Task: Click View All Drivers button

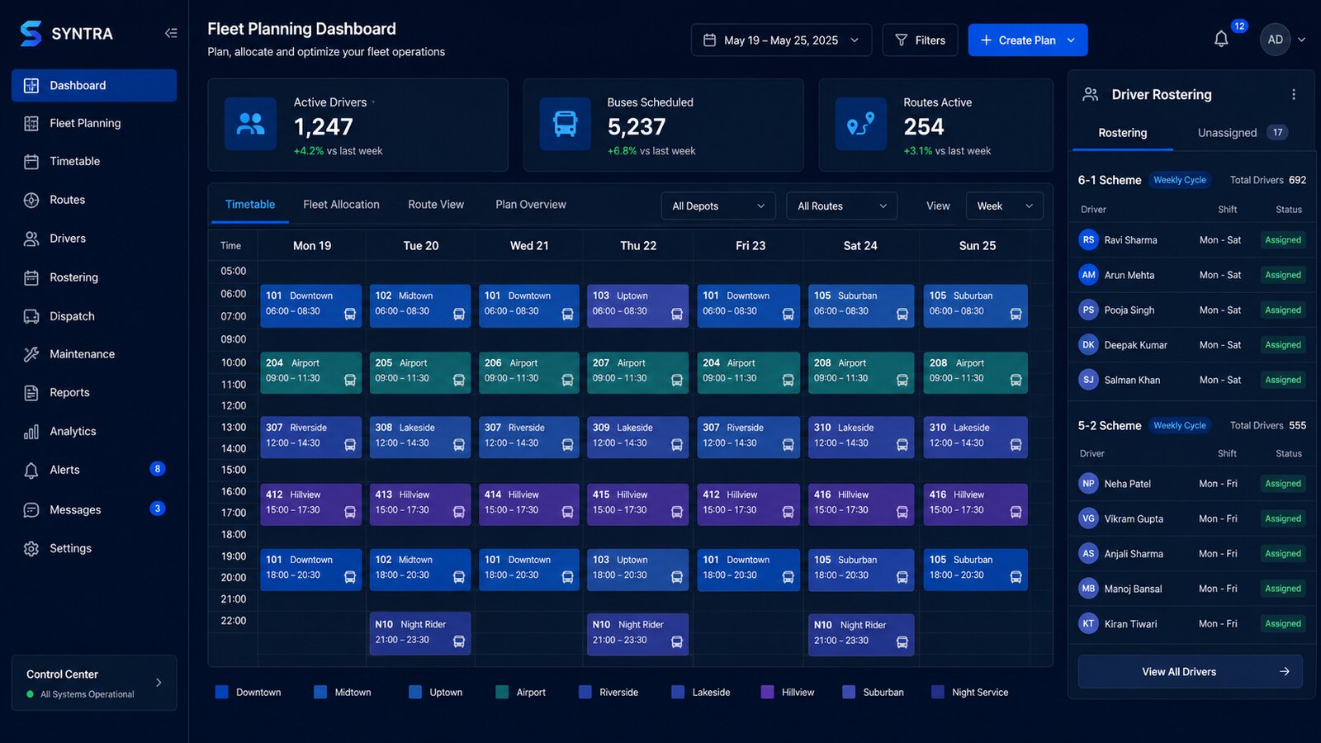Action: click(1191, 672)
